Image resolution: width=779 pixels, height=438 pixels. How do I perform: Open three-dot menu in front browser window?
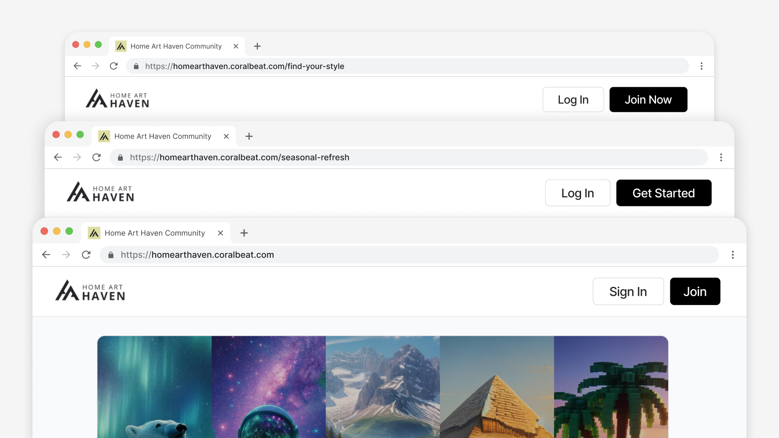(x=732, y=255)
